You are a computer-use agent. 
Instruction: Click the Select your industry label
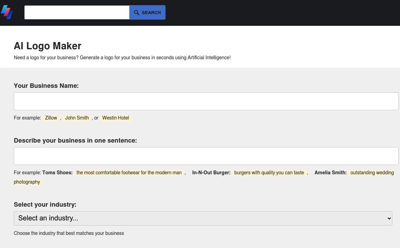tap(45, 205)
